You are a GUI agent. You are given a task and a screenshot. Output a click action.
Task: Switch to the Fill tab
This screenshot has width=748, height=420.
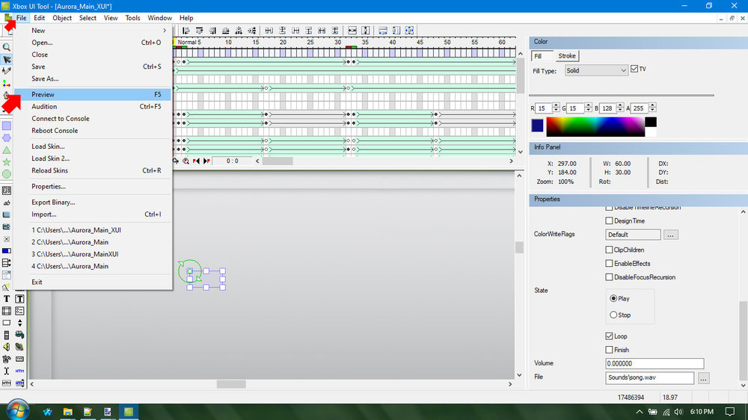[542, 56]
